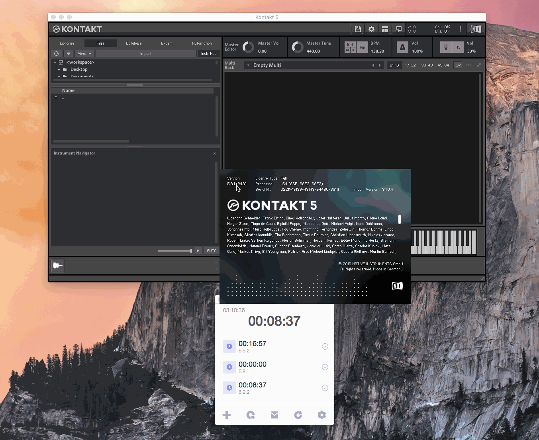Switch to the Files tab

pos(100,43)
